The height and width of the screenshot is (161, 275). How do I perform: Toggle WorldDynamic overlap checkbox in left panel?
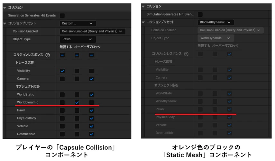[77, 102]
